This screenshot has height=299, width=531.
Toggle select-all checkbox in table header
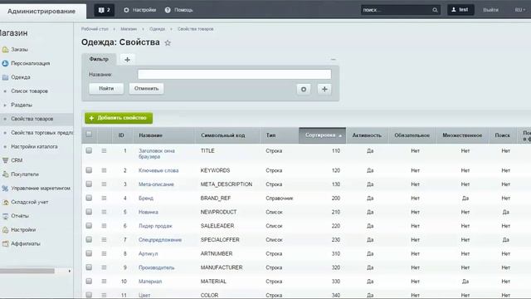point(89,135)
